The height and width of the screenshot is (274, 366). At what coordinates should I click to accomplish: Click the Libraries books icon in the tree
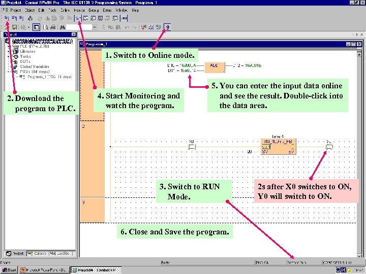click(x=15, y=51)
